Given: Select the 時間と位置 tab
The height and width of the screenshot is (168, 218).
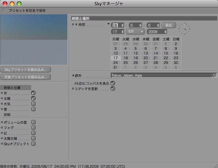Looking at the screenshot, I should [15, 88].
